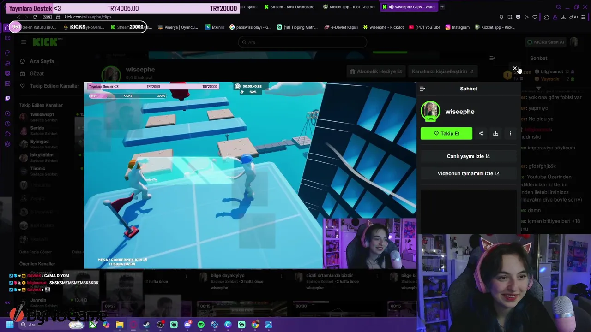Image resolution: width=591 pixels, height=332 pixels.
Task: Open the Videonun tamamını izle link
Action: coord(468,173)
